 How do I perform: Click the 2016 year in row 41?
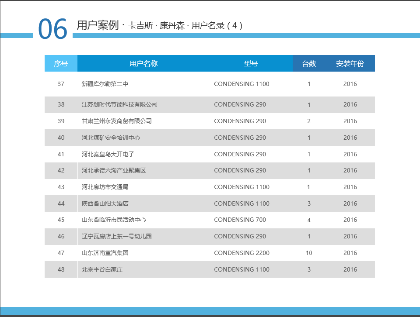pyautogui.click(x=350, y=154)
